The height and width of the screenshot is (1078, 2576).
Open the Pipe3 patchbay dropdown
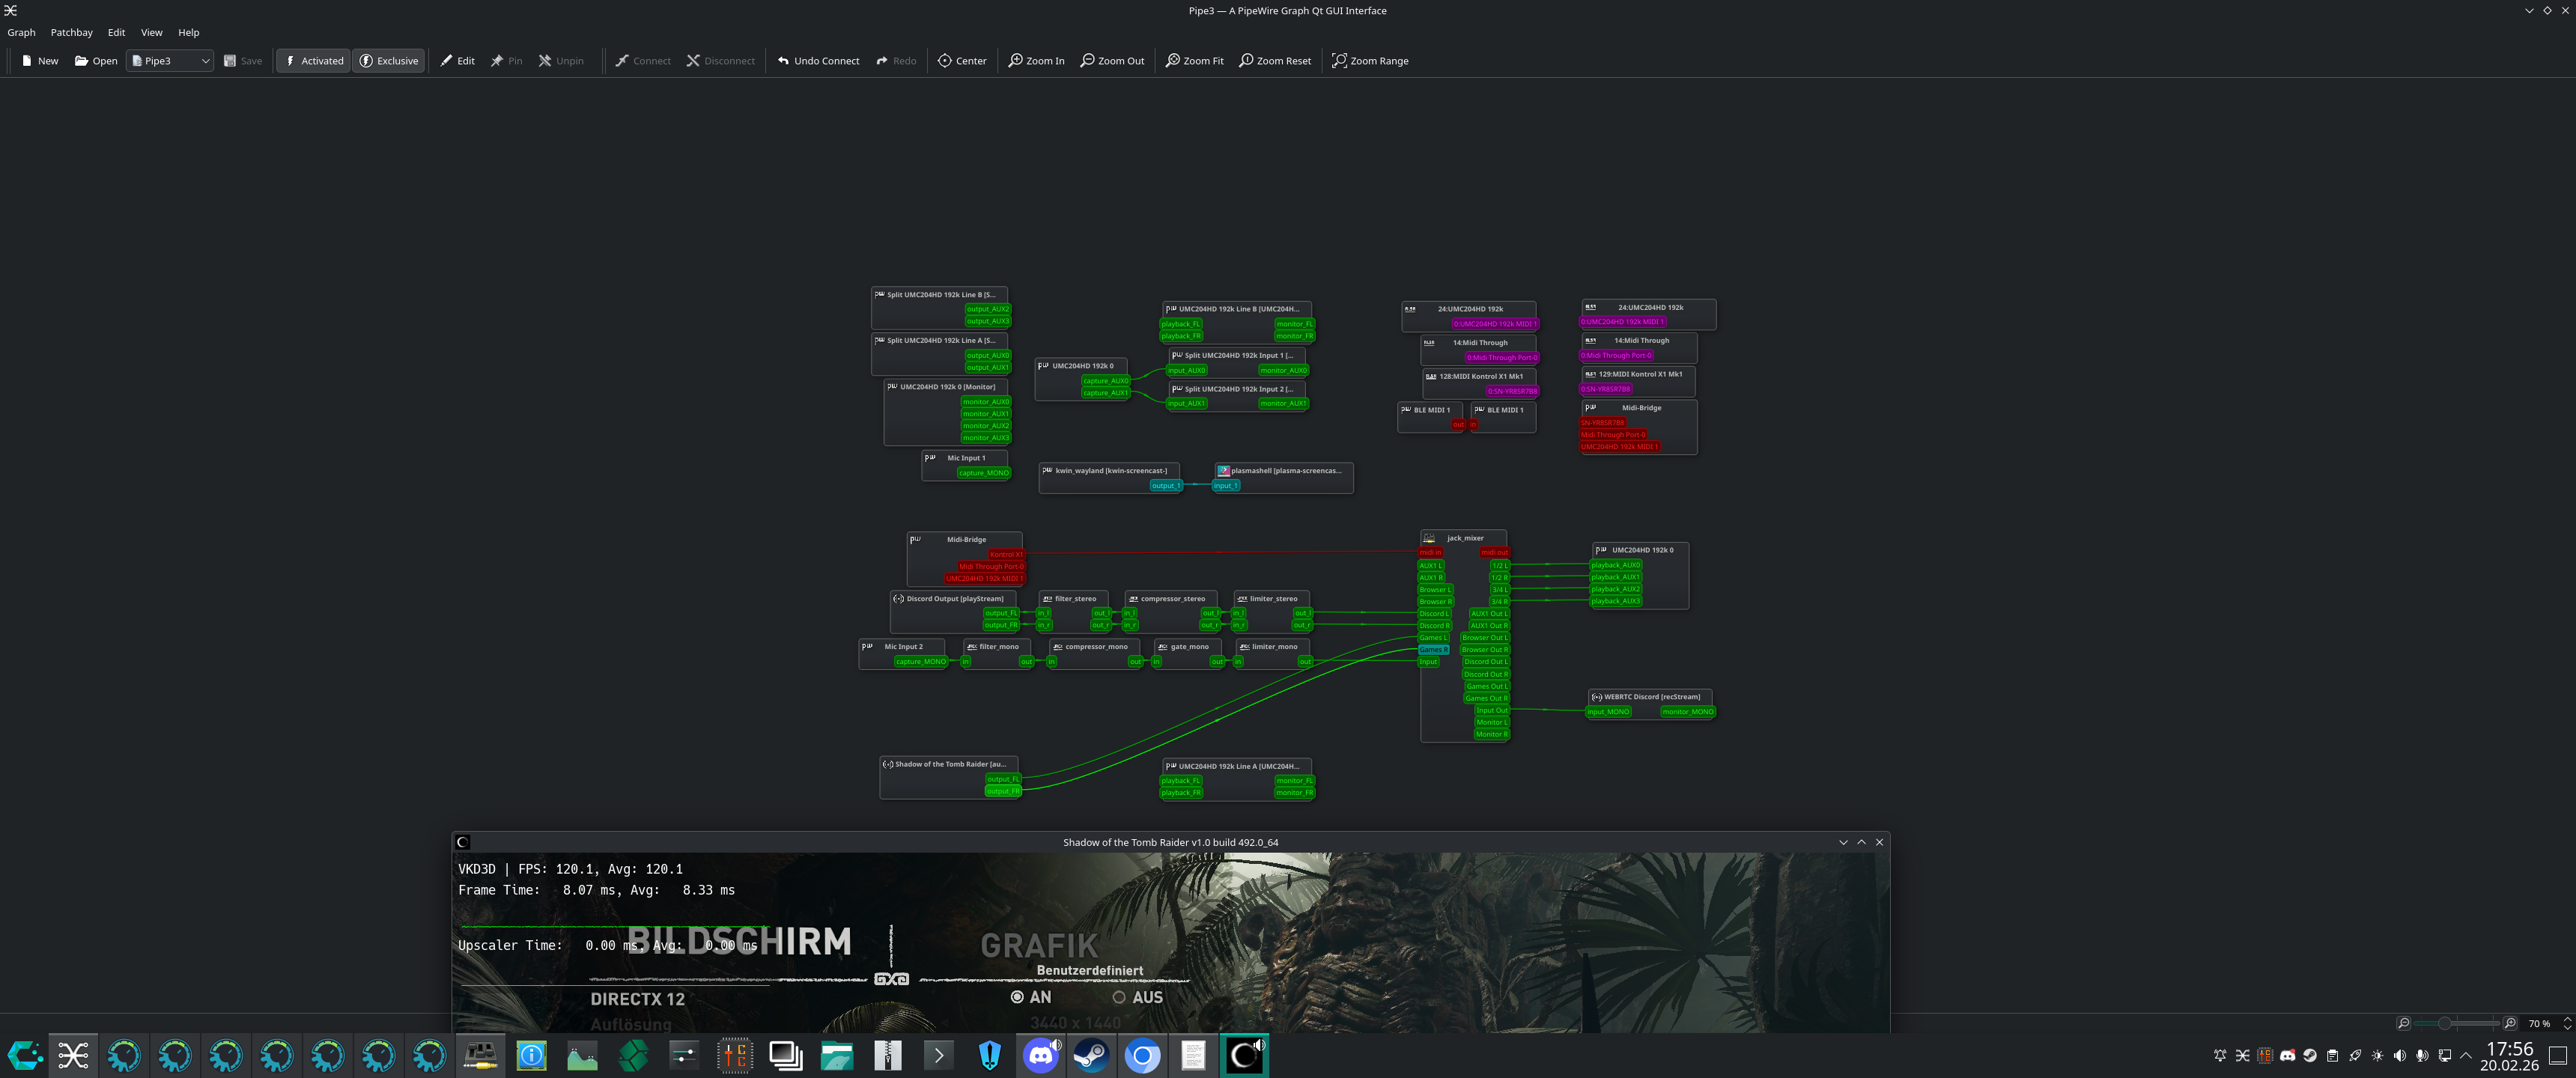[x=170, y=61]
